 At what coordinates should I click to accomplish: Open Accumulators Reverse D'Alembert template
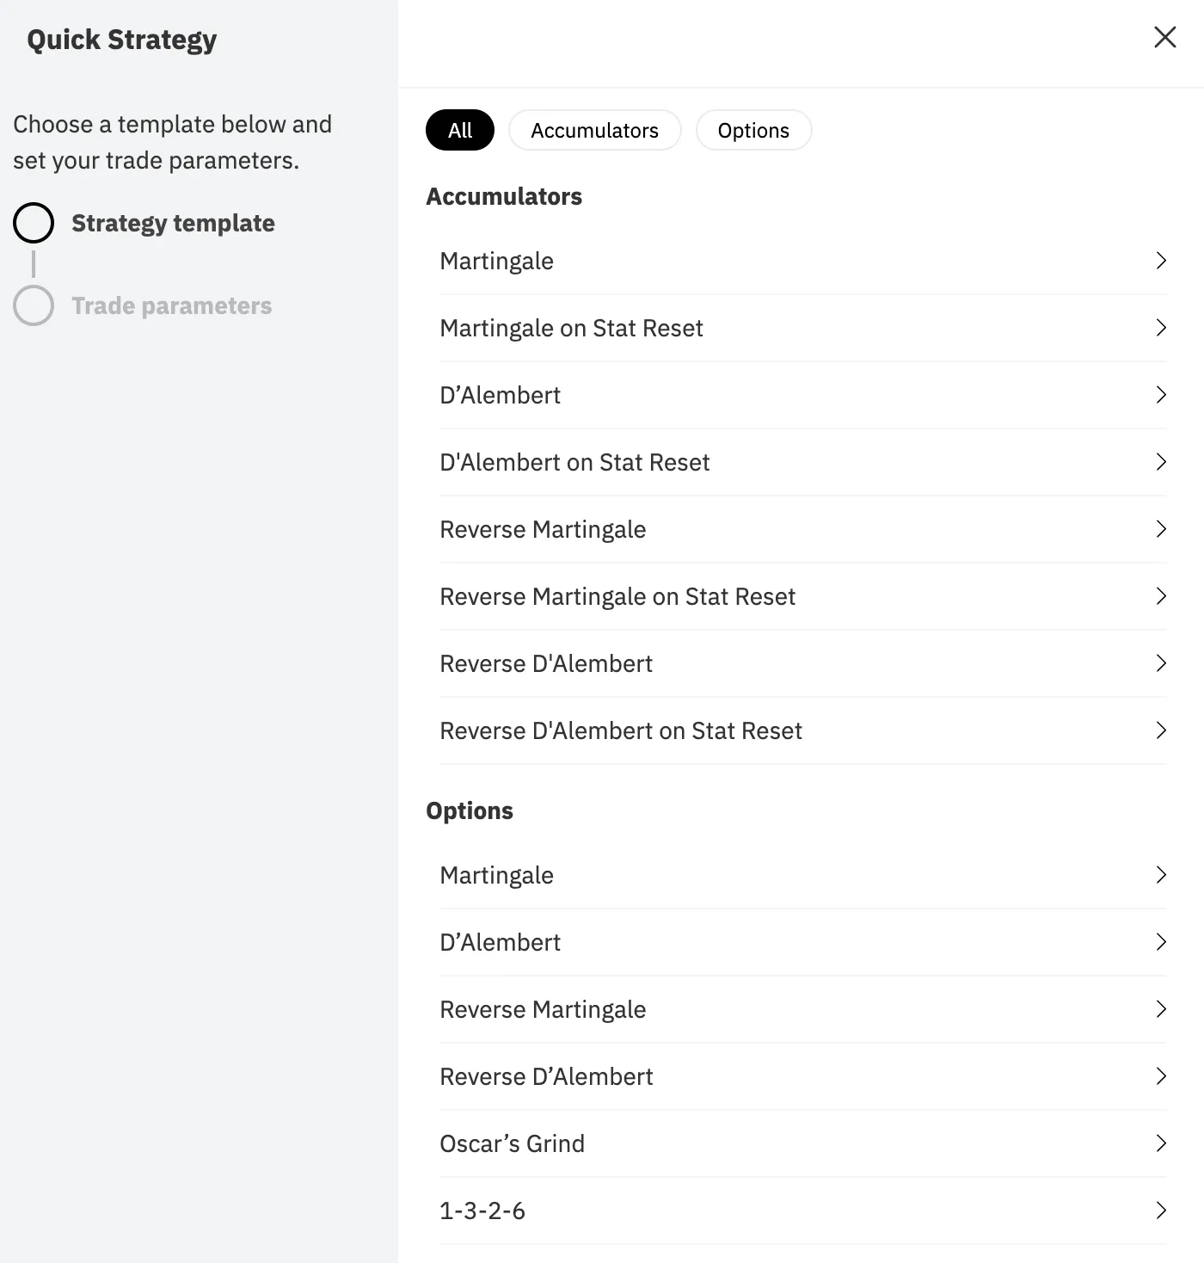803,663
